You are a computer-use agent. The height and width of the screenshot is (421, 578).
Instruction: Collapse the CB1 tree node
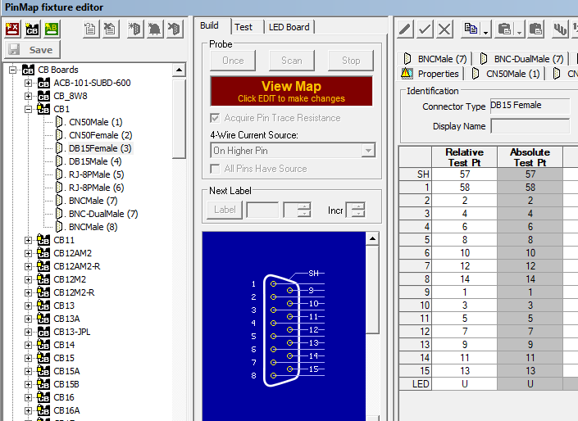[29, 109]
